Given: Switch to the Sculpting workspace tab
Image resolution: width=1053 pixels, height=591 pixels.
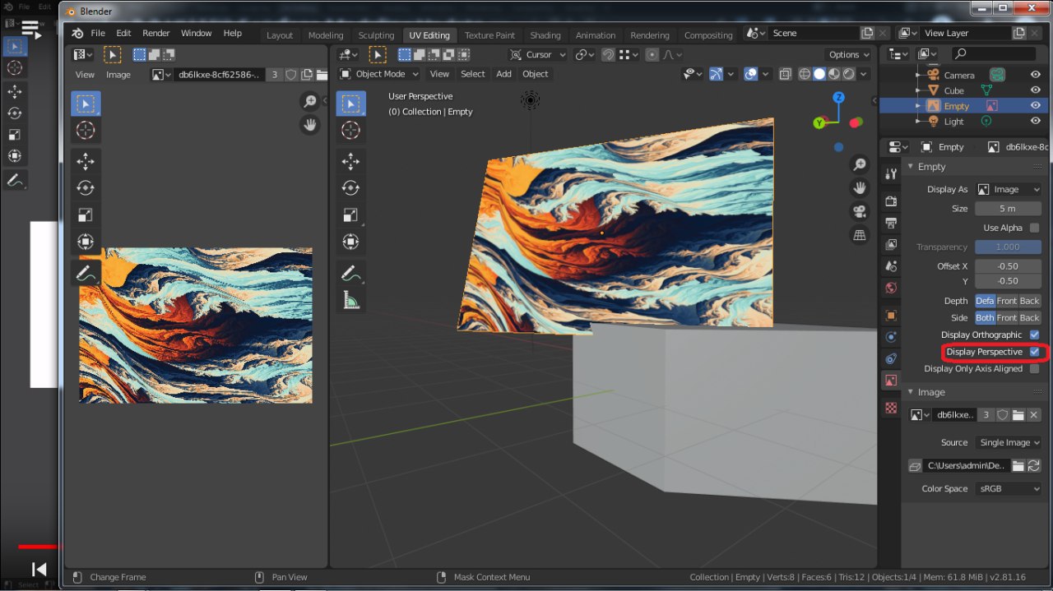Looking at the screenshot, I should [x=376, y=35].
